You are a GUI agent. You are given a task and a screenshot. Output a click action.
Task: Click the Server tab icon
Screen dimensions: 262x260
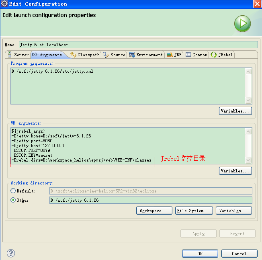[10, 55]
